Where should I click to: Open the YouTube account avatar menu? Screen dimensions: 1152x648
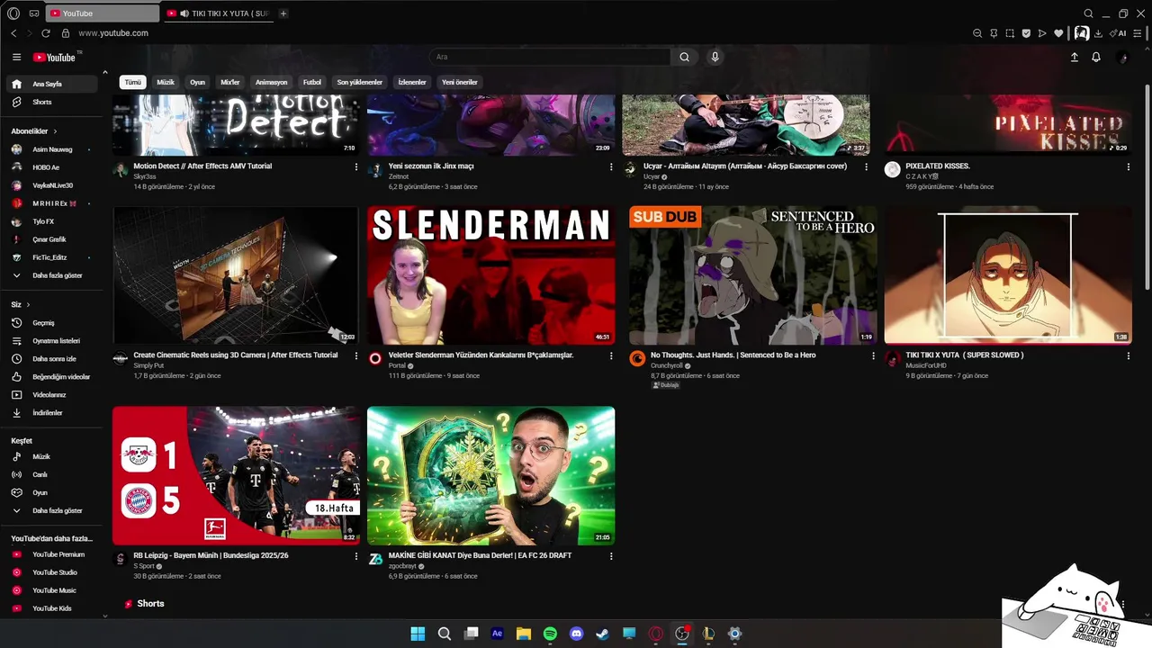1121,58
